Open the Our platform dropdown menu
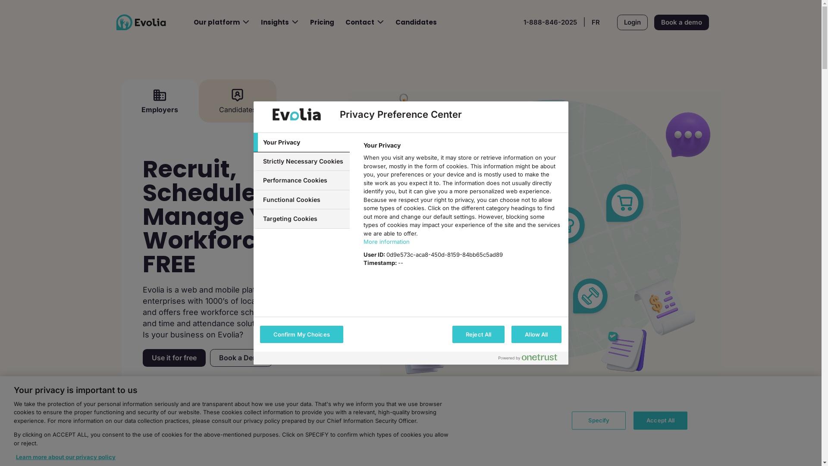828x466 pixels. point(221,22)
